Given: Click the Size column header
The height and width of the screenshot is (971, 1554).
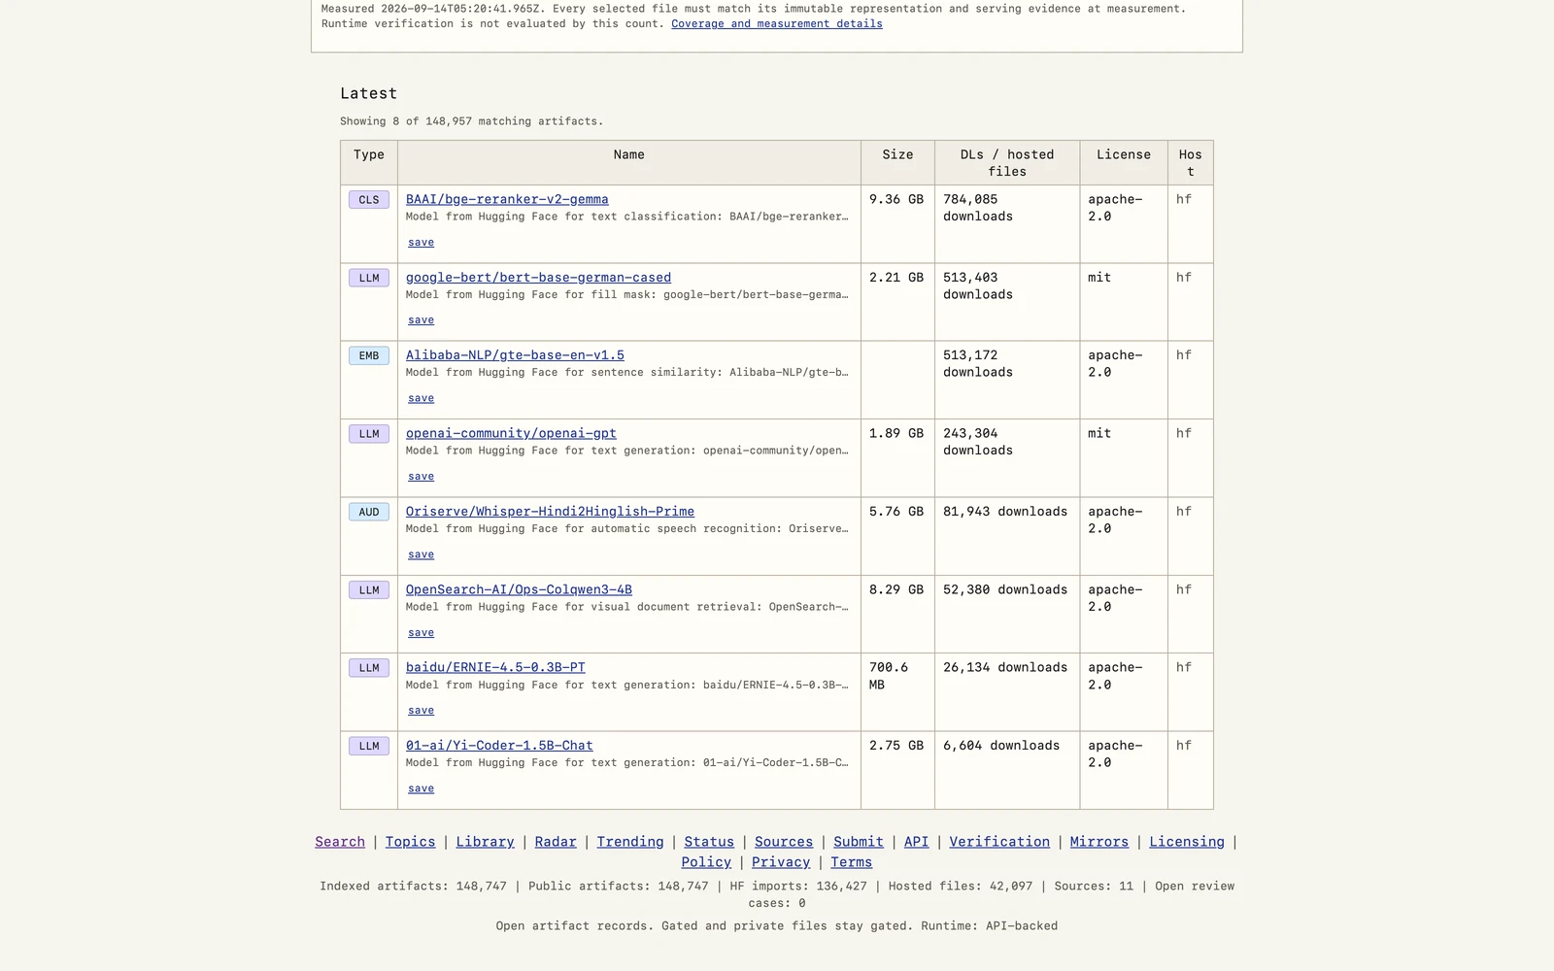Looking at the screenshot, I should (x=897, y=163).
